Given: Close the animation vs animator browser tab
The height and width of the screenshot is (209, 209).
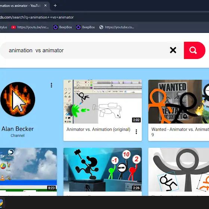Looking at the screenshot, I should (x=46, y=6).
